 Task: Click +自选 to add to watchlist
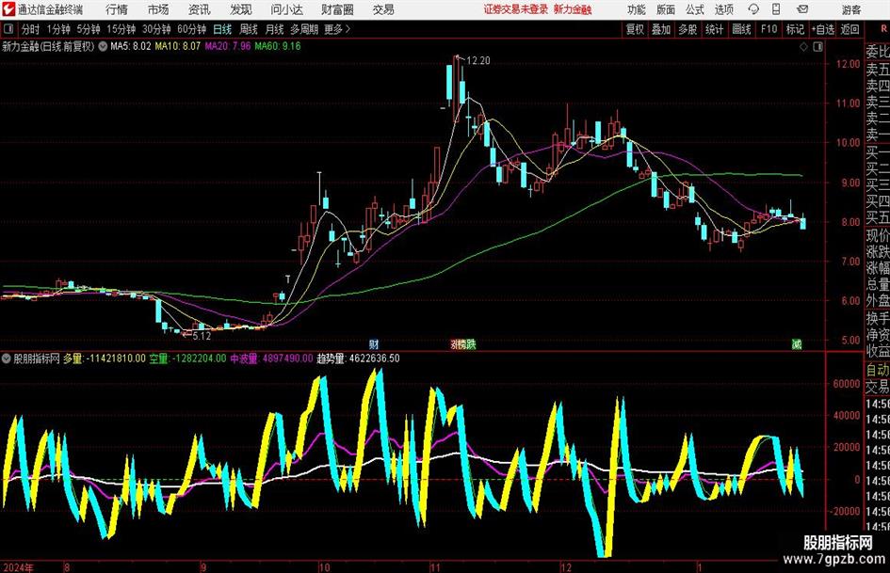pos(823,29)
